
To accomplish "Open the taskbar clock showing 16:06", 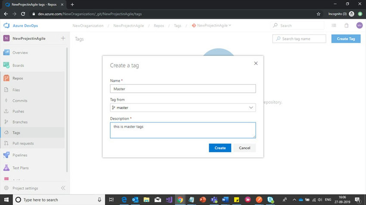I will point(342,200).
